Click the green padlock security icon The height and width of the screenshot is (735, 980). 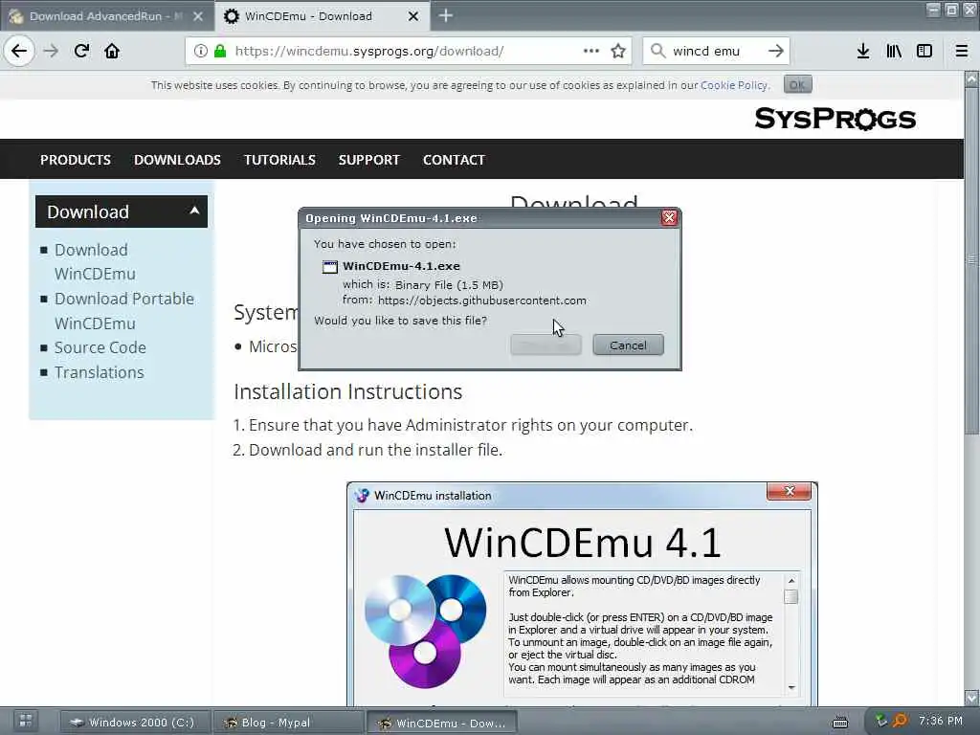(220, 51)
